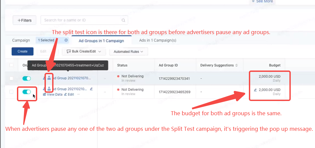Screen dimensions: 315x148
Task: Pause the second ad group using its switch
Action: pos(26,92)
